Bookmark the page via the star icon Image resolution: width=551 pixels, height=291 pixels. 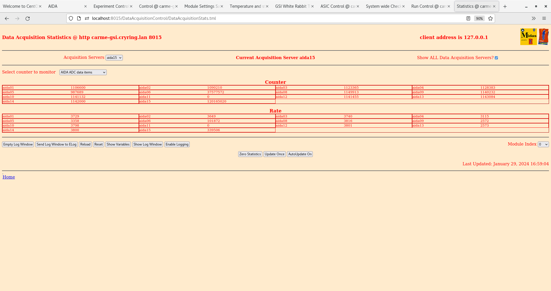490,18
